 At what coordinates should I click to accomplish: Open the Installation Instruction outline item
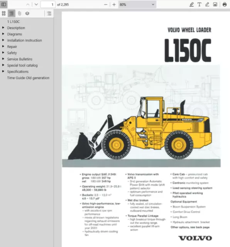coord(24,40)
